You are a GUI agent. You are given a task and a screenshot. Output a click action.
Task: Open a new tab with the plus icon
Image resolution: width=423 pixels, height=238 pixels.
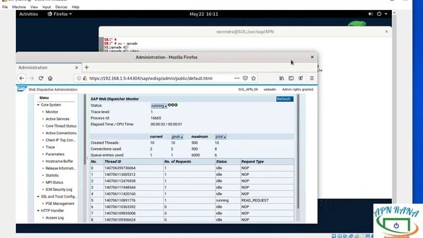(87, 67)
